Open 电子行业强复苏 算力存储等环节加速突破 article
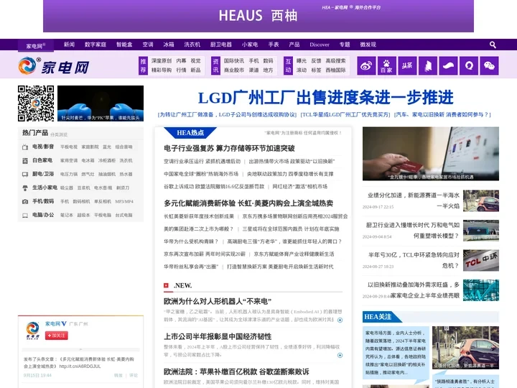 tap(229, 149)
